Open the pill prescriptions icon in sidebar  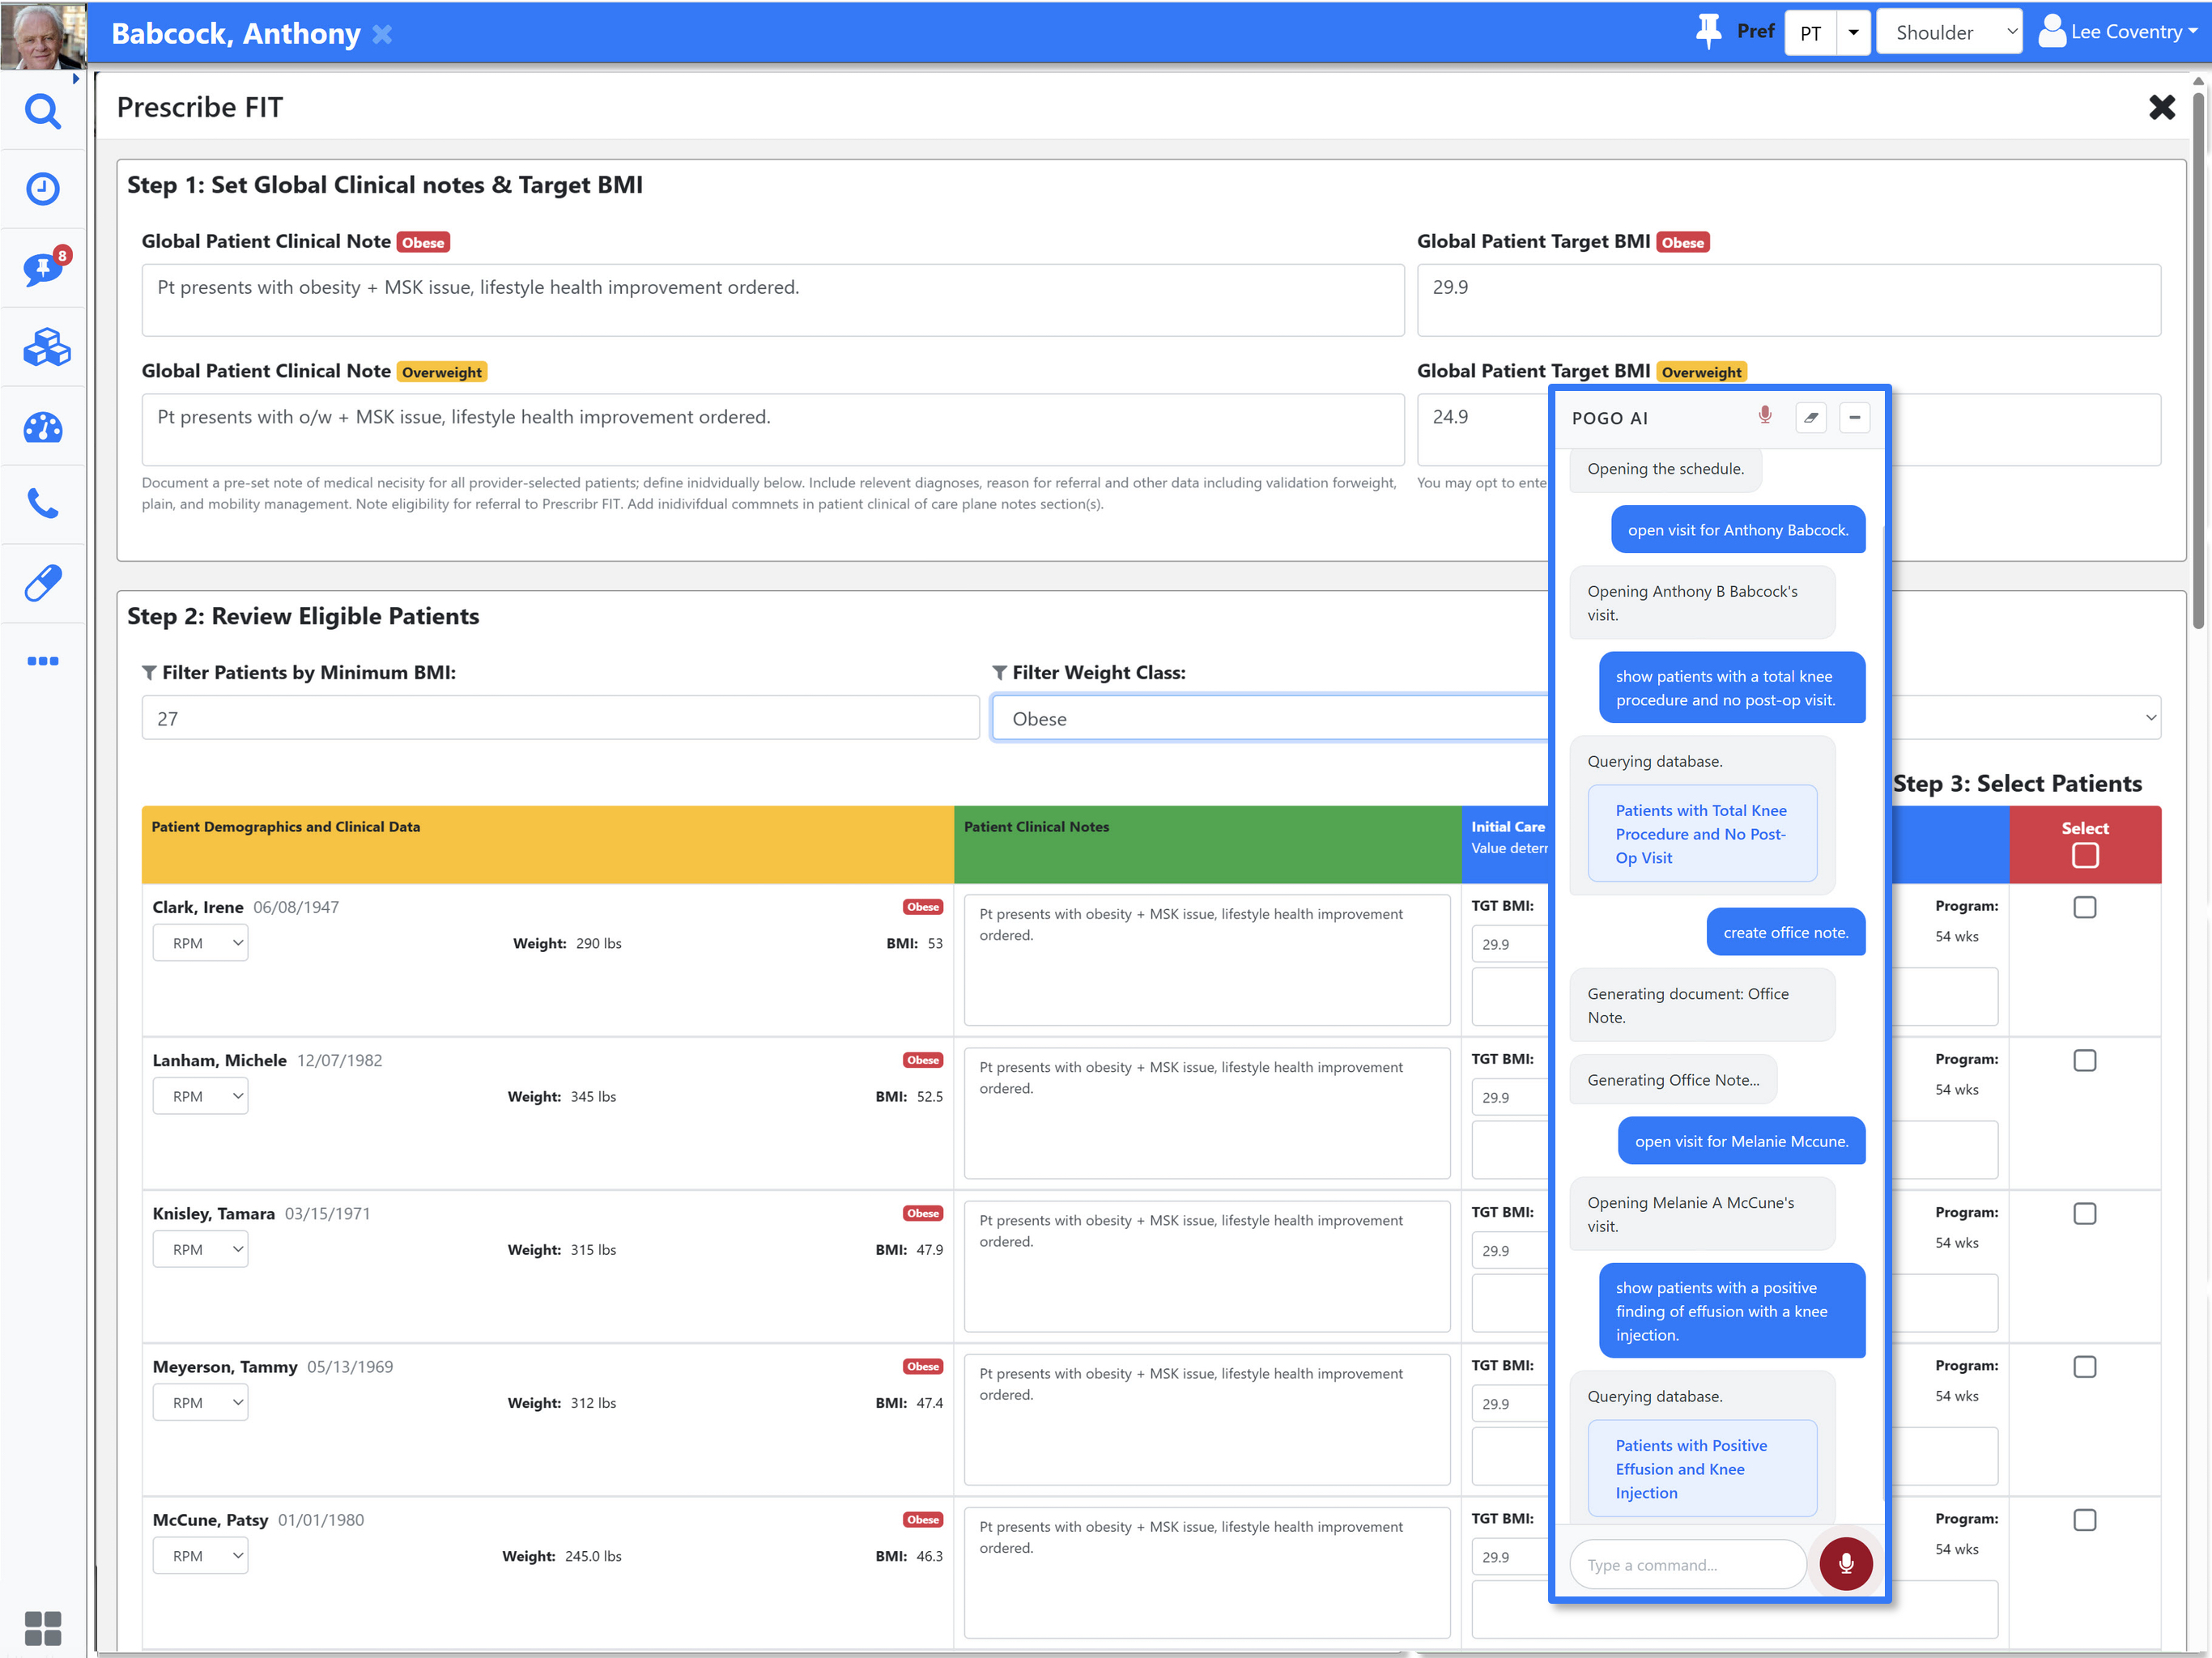pos(43,583)
